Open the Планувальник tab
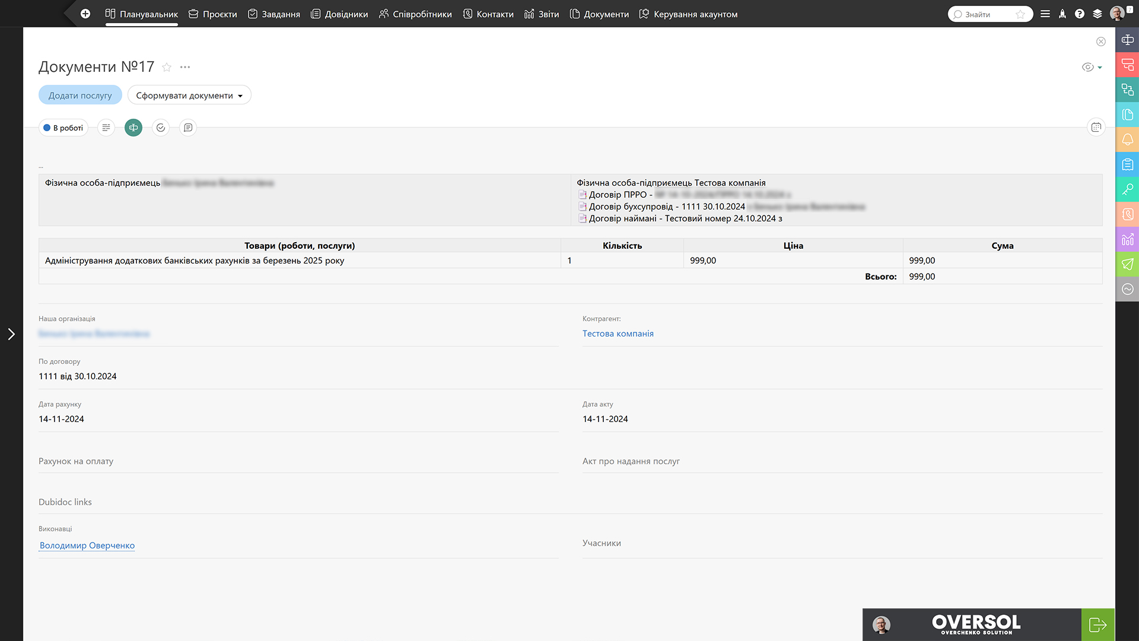Image resolution: width=1139 pixels, height=641 pixels. click(141, 14)
